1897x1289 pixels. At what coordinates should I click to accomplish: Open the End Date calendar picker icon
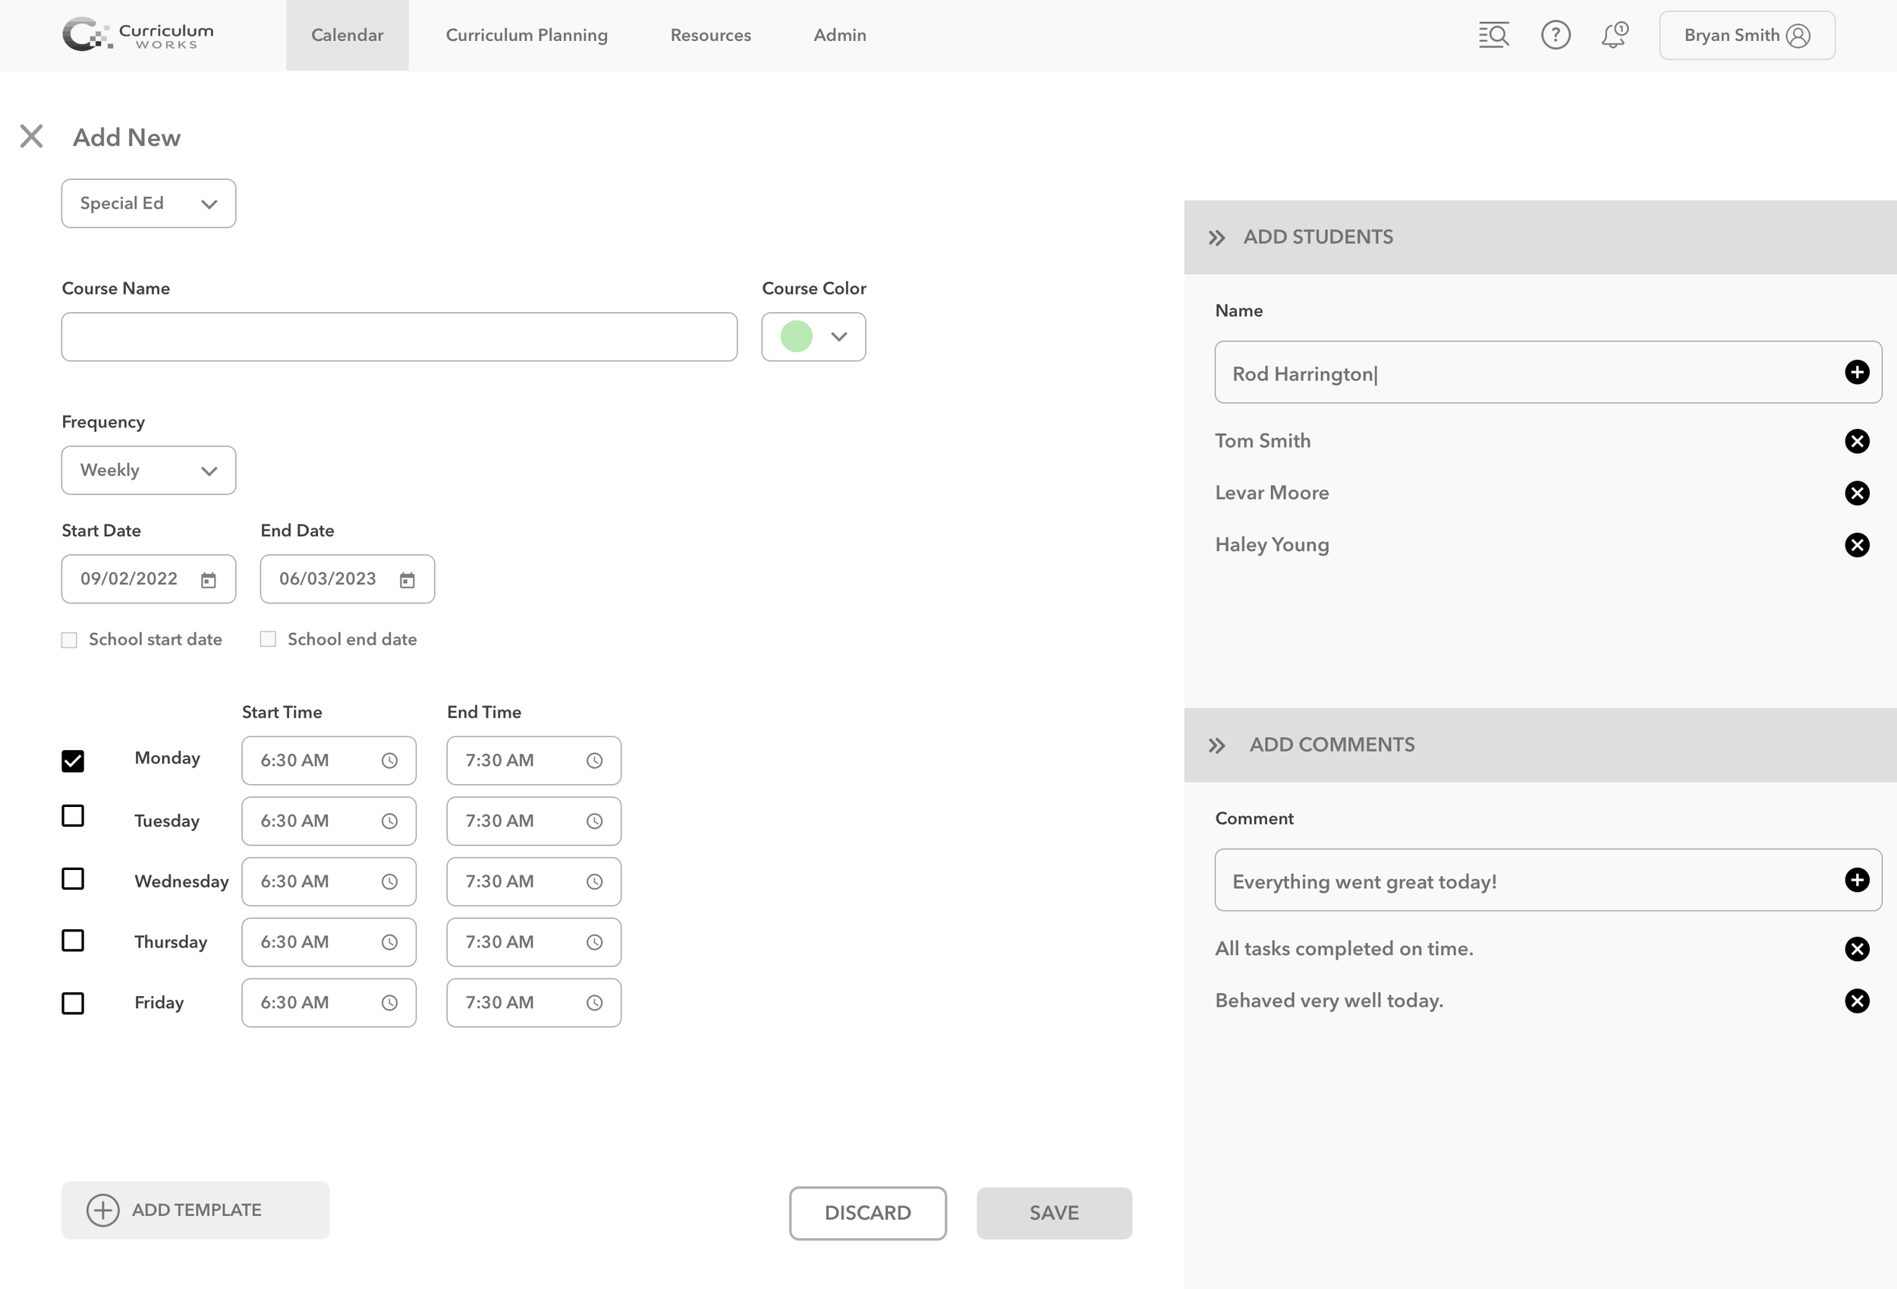pyautogui.click(x=407, y=580)
